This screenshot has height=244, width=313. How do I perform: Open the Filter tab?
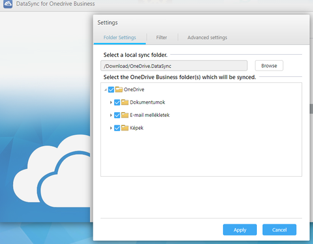click(162, 38)
